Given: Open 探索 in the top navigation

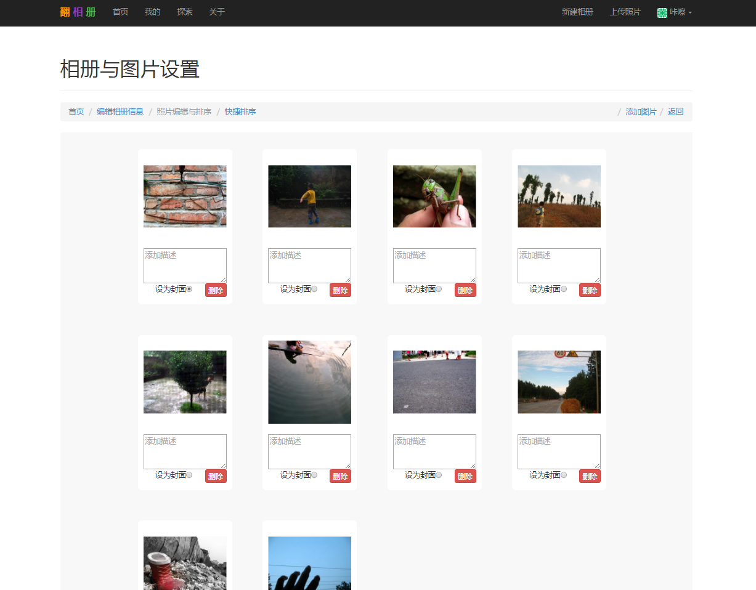Looking at the screenshot, I should 185,12.
